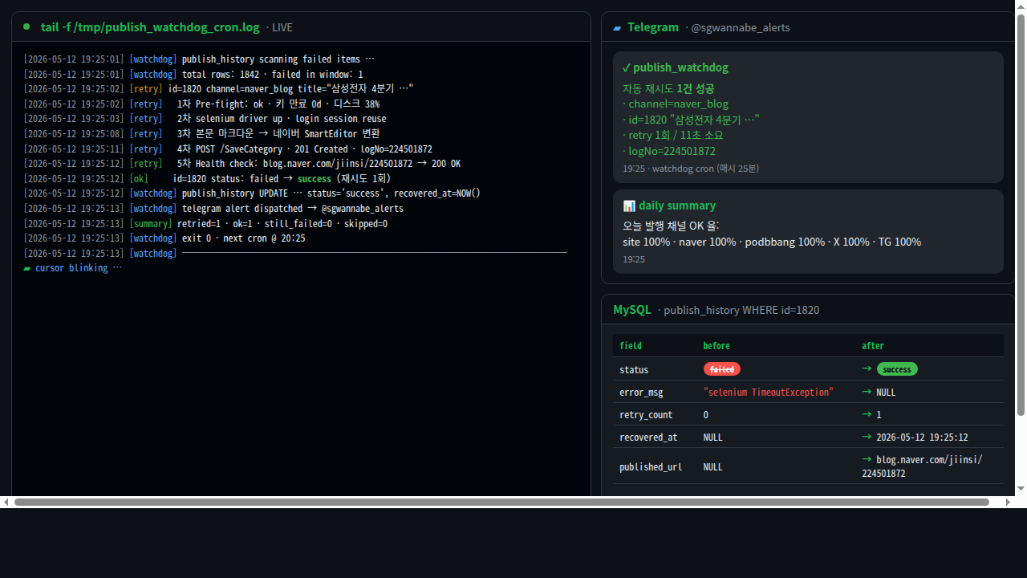Click the 'telegram alert dispatched' log line
The image size is (1027, 578).
pos(213,209)
